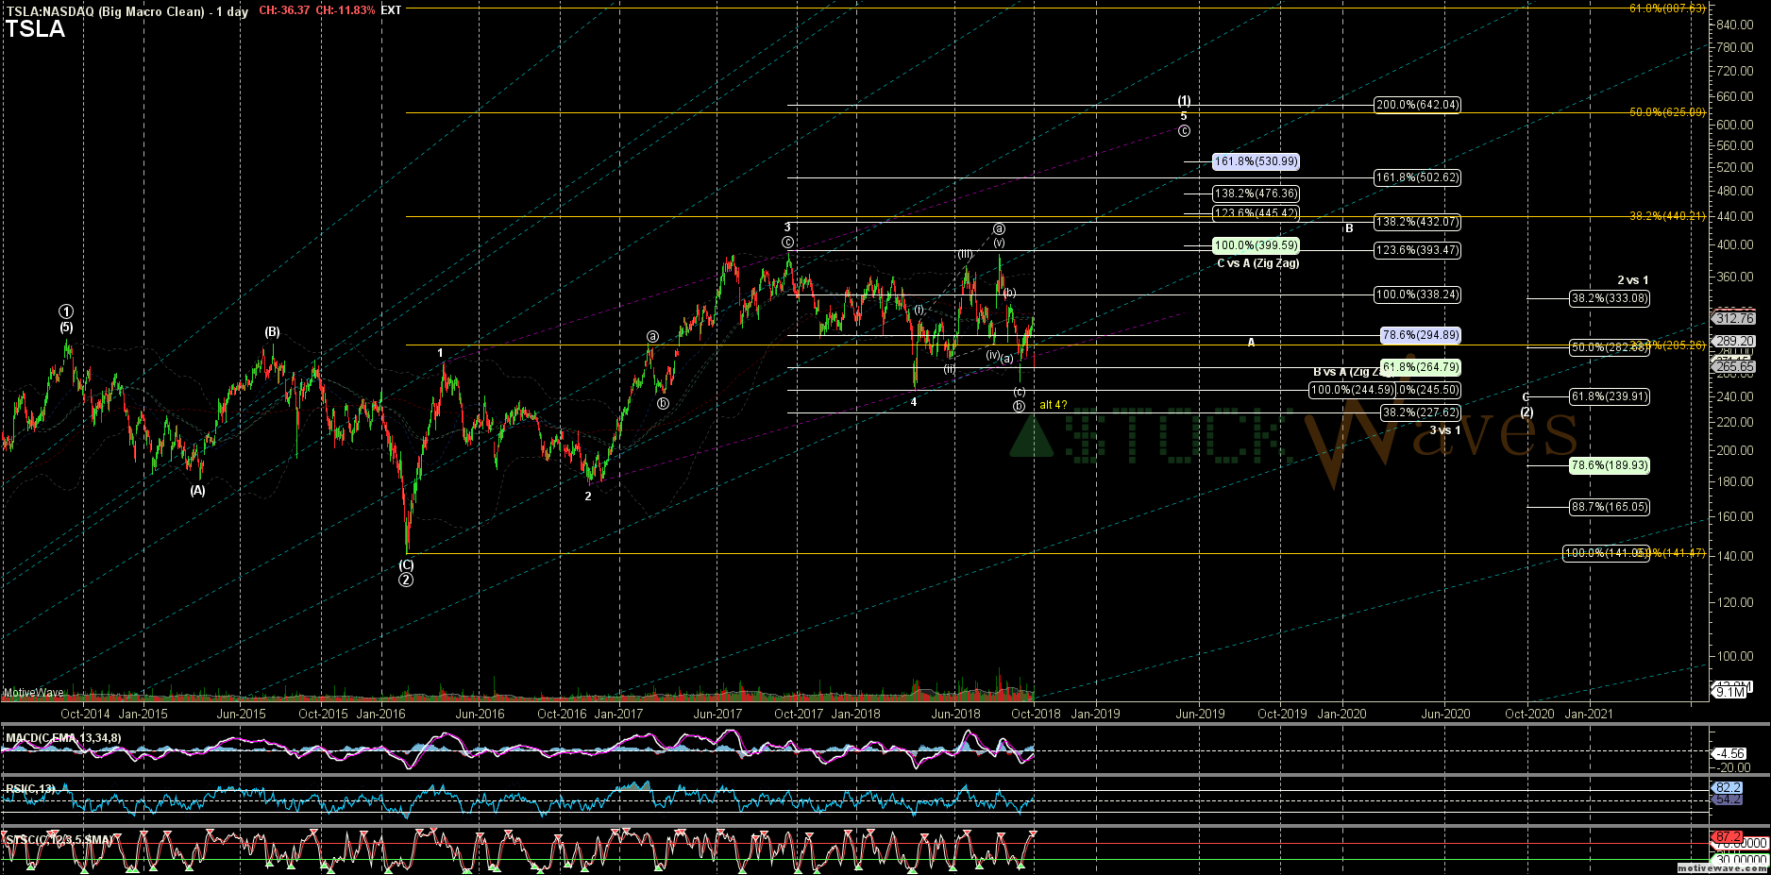1771x875 pixels.
Task: Select the 61.8%(264.79) green label
Action: tap(1421, 367)
